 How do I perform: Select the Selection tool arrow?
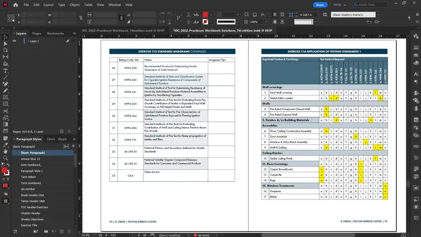click(5, 37)
